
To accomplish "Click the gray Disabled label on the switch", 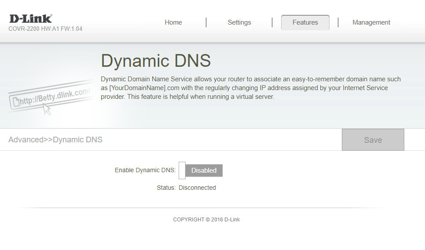I will [x=204, y=170].
